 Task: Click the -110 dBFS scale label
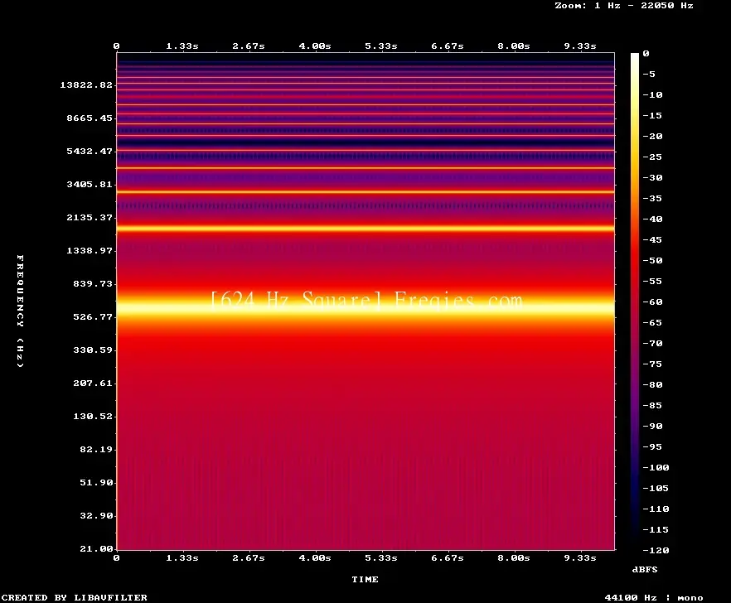point(656,509)
